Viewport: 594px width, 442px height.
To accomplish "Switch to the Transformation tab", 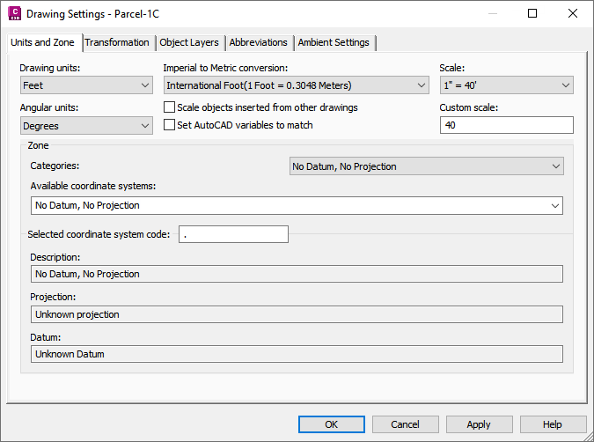I will 117,42.
